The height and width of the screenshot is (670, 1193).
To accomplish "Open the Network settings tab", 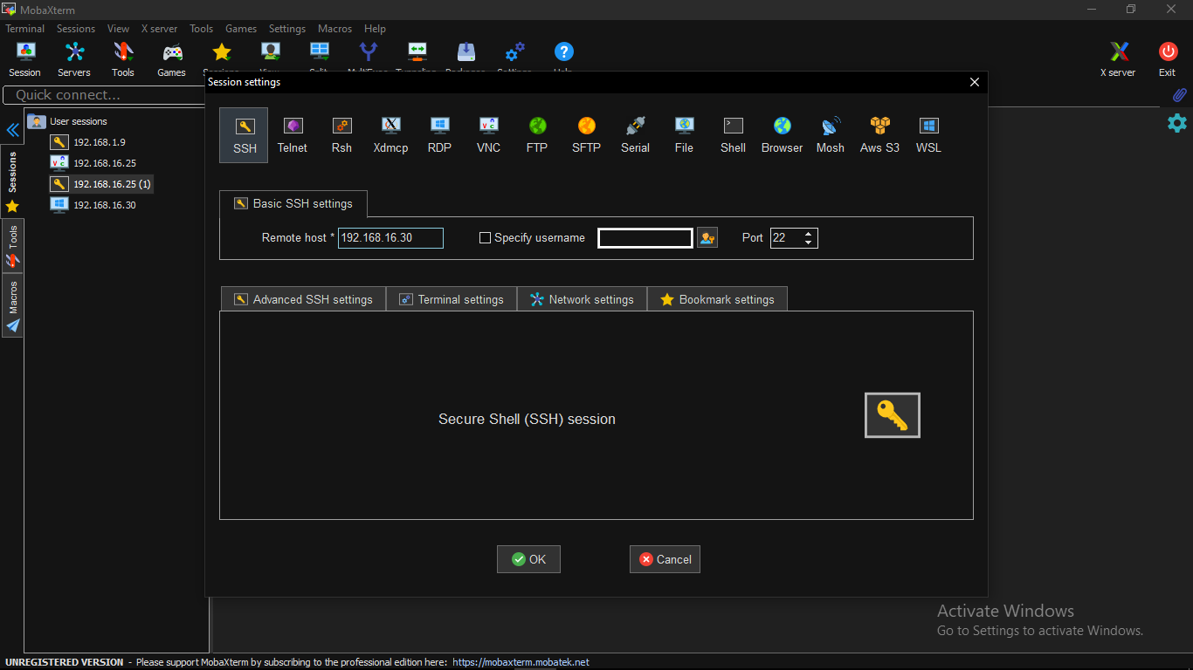I will [x=582, y=299].
